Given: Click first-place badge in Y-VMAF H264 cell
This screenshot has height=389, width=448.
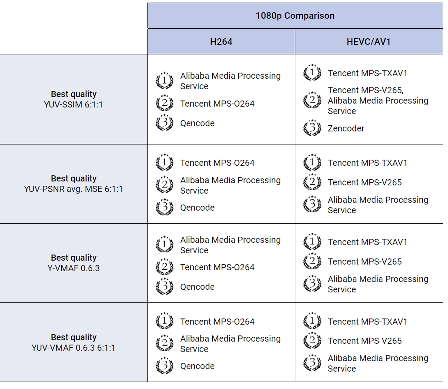Looking at the screenshot, I should [x=164, y=245].
